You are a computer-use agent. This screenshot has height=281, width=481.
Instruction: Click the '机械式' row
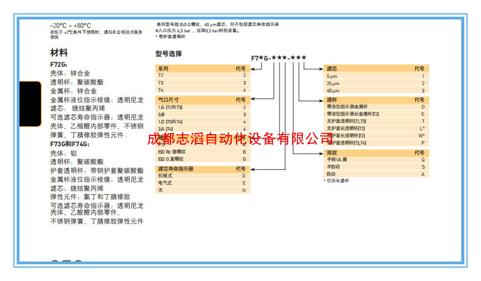tap(203, 176)
